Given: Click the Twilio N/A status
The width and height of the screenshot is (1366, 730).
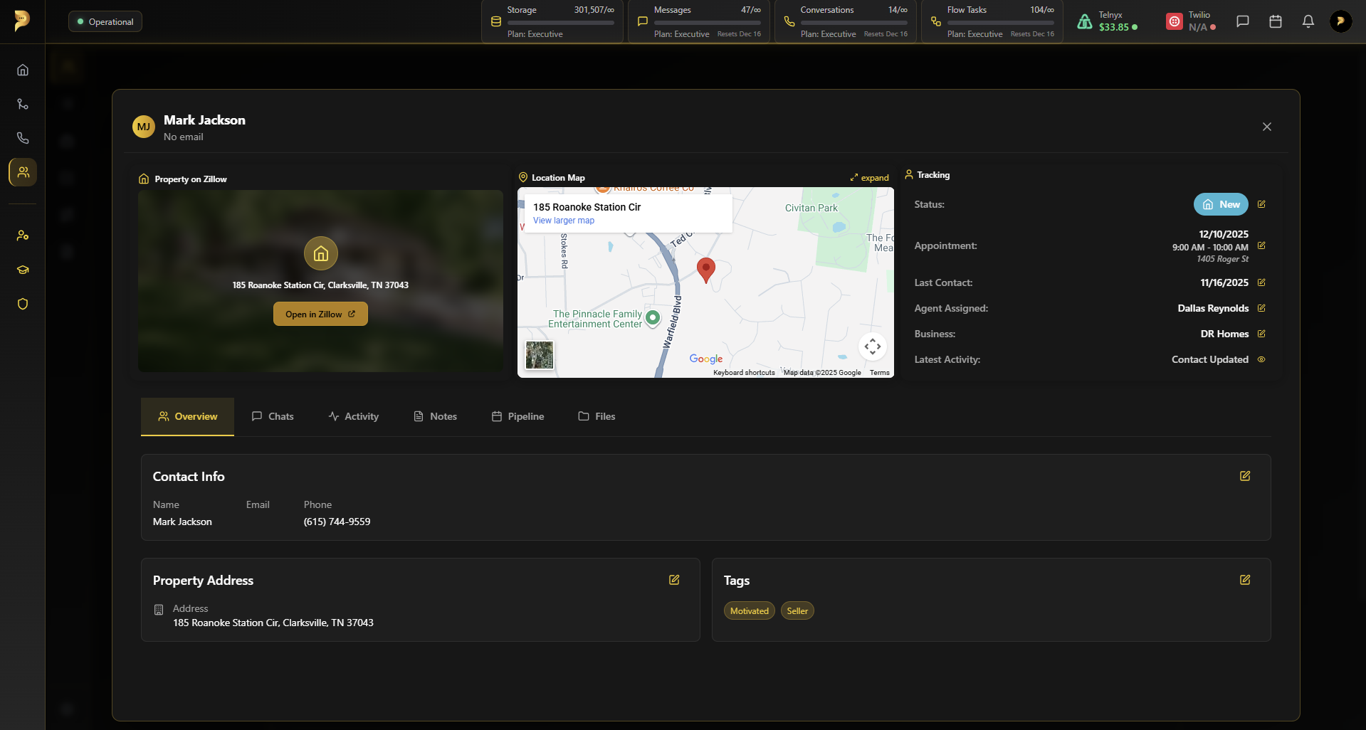Looking at the screenshot, I should pyautogui.click(x=1198, y=27).
